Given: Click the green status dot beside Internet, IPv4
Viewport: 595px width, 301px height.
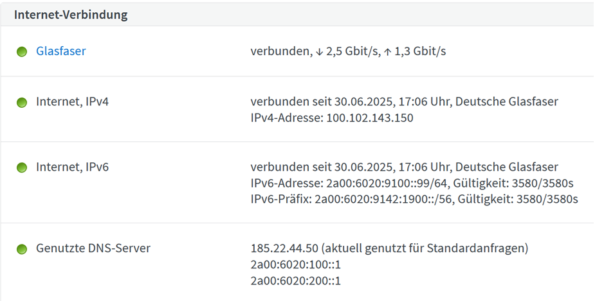Looking at the screenshot, I should [22, 103].
